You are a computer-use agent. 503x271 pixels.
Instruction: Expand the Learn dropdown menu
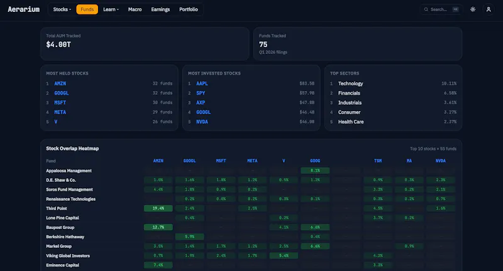pyautogui.click(x=111, y=9)
